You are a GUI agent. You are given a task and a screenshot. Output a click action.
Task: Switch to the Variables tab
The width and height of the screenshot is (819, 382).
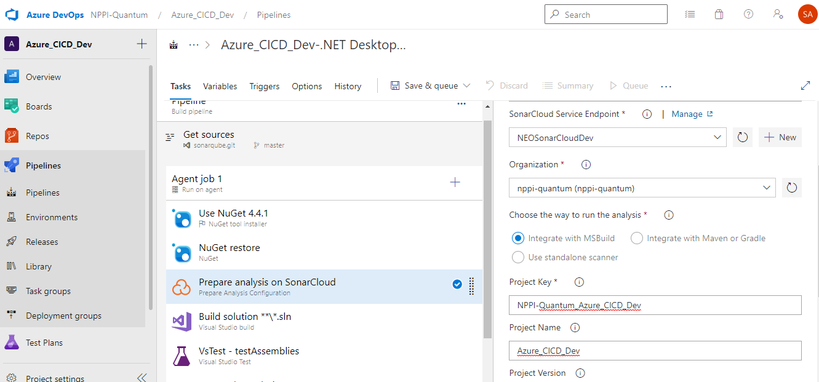click(x=220, y=86)
